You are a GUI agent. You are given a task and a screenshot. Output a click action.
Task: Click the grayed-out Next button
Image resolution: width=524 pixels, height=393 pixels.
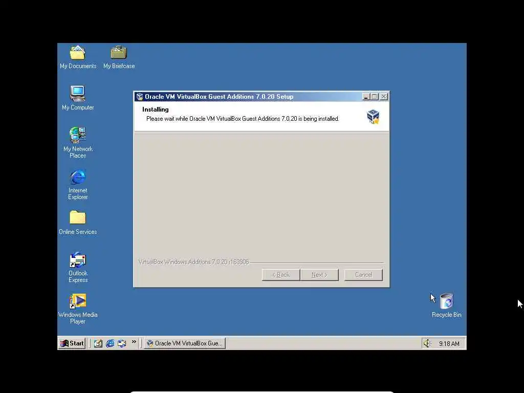[319, 275]
